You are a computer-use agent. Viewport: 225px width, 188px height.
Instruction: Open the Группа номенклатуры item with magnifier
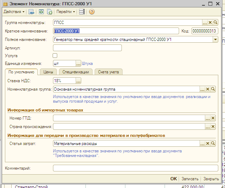(215, 23)
